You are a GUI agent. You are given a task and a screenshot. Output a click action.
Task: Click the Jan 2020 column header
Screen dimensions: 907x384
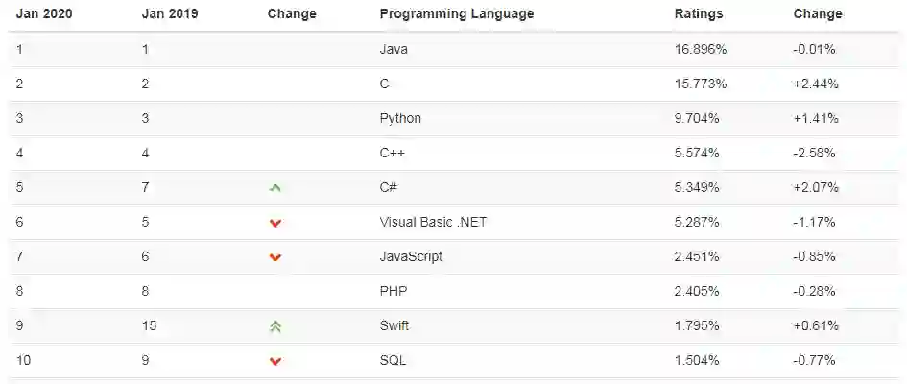point(44,14)
